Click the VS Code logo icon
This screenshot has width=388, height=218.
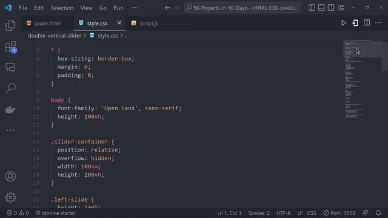click(x=8, y=8)
